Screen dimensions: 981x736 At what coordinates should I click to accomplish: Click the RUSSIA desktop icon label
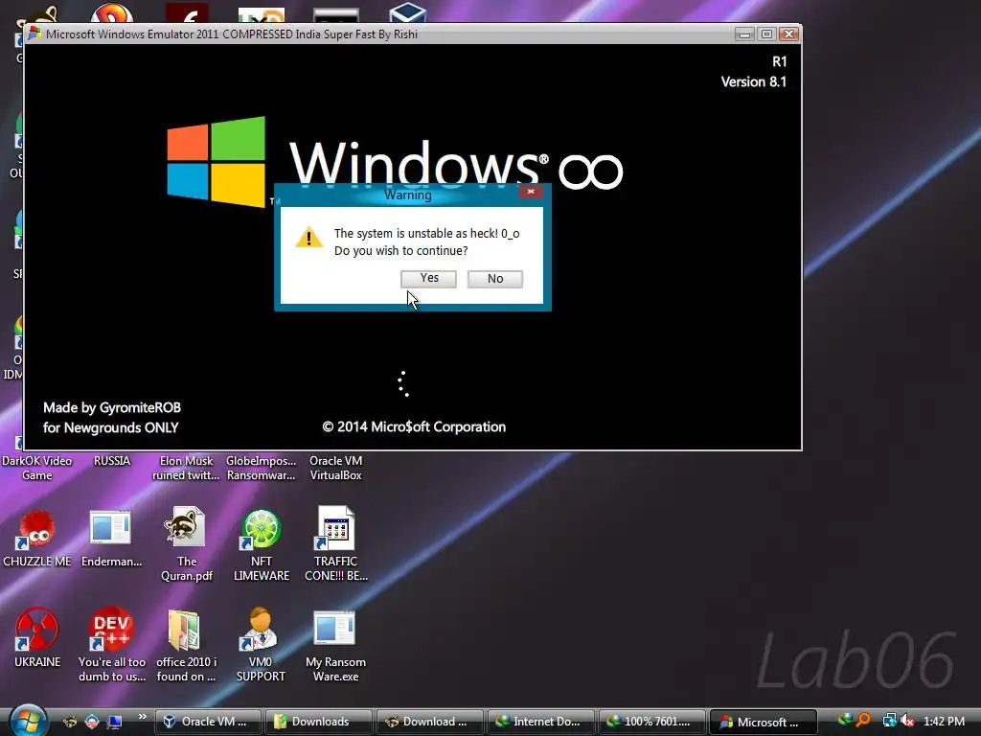(111, 461)
